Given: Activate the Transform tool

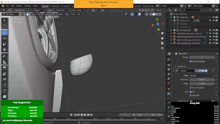Looking at the screenshot, I should click(x=4, y=50).
